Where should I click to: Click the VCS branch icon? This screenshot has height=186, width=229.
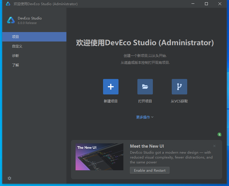tap(179, 87)
